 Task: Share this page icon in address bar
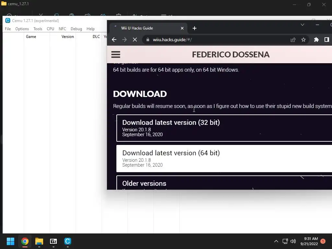click(293, 40)
